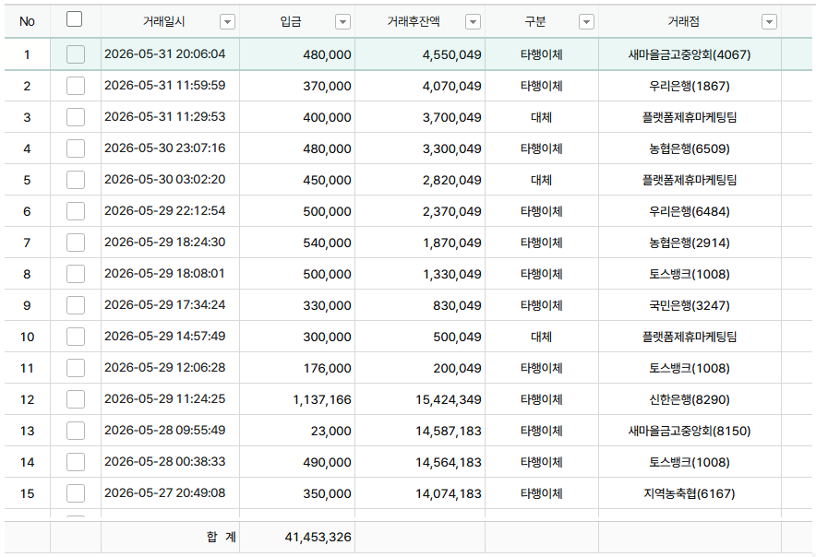This screenshot has width=816, height=557.
Task: Tick the select-all checkbox in the header
Action: coord(75,19)
